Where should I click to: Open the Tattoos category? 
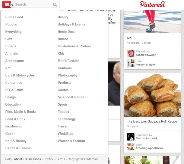[63, 112]
